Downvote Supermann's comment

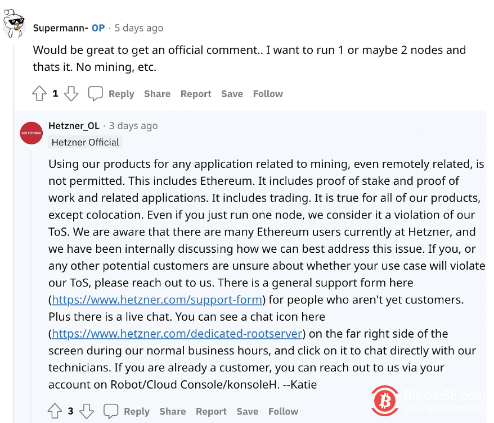[71, 93]
